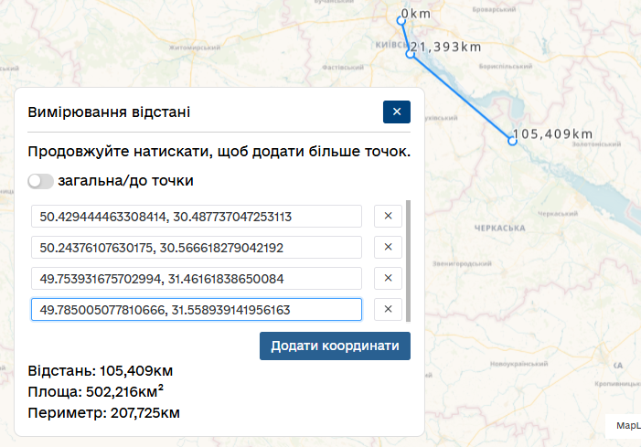Open the MapLibre attribution link
This screenshot has width=641, height=447.
(x=627, y=425)
